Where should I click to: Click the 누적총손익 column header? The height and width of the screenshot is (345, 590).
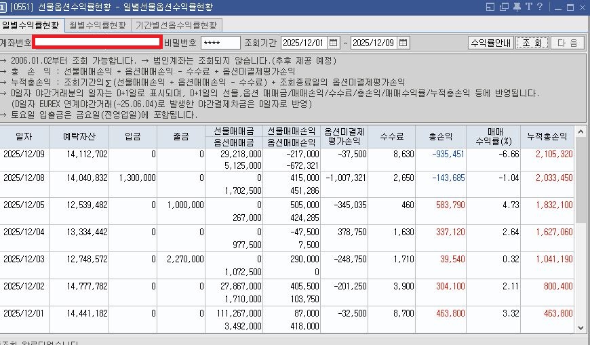[547, 136]
